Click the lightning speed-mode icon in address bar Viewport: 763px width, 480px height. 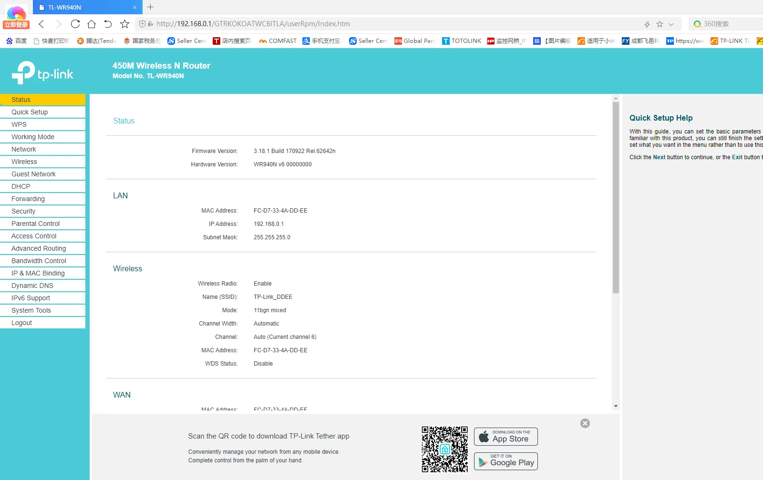[x=647, y=24]
